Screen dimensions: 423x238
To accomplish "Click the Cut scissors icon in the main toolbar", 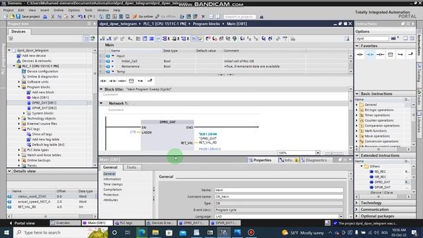I will point(53,17).
